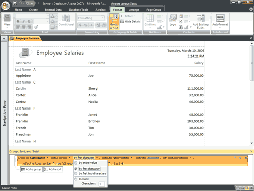Toggle bold formatting in the Font group
Screen dimensions: 254x191
(x=18, y=21)
